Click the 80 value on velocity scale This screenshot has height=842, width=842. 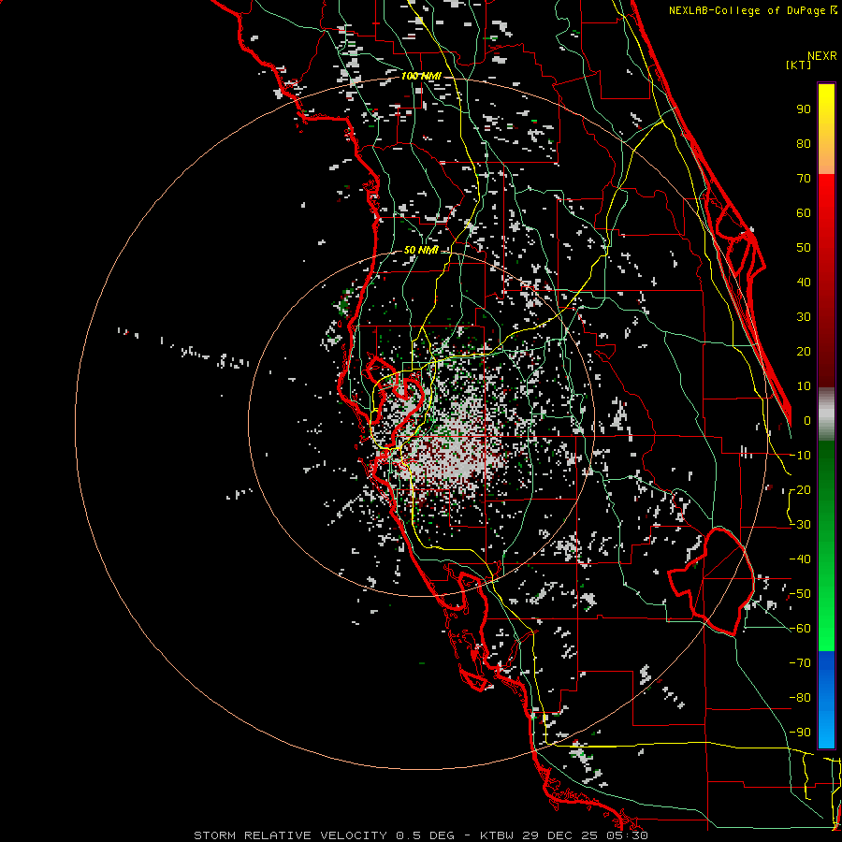[x=804, y=144]
